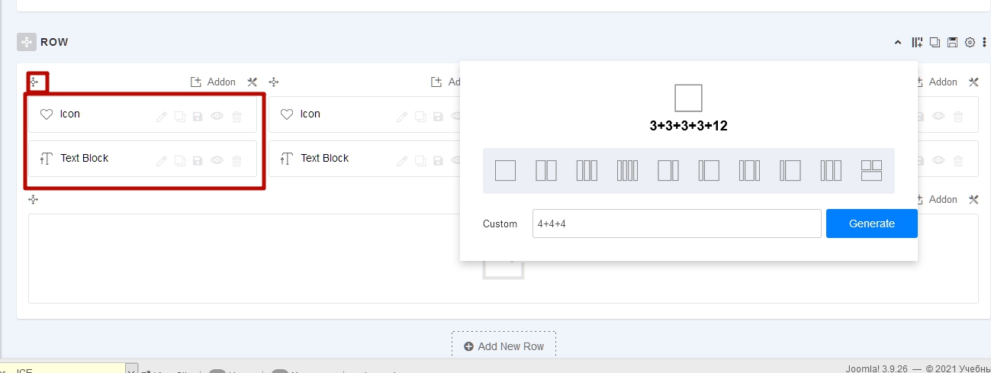Image resolution: width=991 pixels, height=373 pixels.
Task: Choose the four equal columns layout preset
Action: click(627, 171)
